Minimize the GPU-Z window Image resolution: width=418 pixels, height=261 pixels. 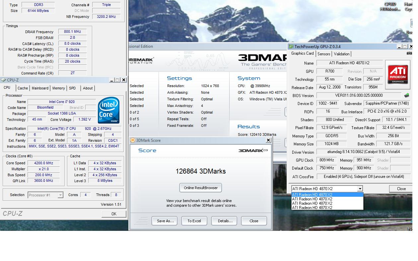[399, 47]
